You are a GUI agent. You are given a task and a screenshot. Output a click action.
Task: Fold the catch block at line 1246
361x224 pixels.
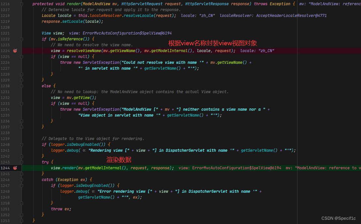(22, 180)
